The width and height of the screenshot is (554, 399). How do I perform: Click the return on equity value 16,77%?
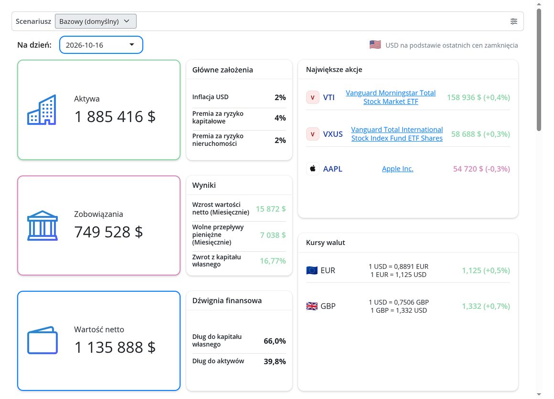(x=273, y=261)
